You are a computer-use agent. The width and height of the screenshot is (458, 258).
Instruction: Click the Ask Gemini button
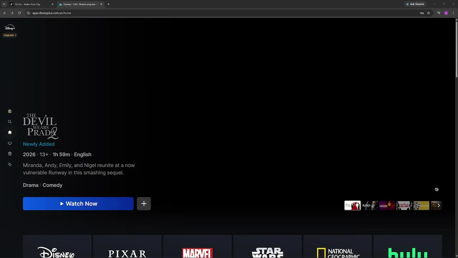click(x=415, y=4)
